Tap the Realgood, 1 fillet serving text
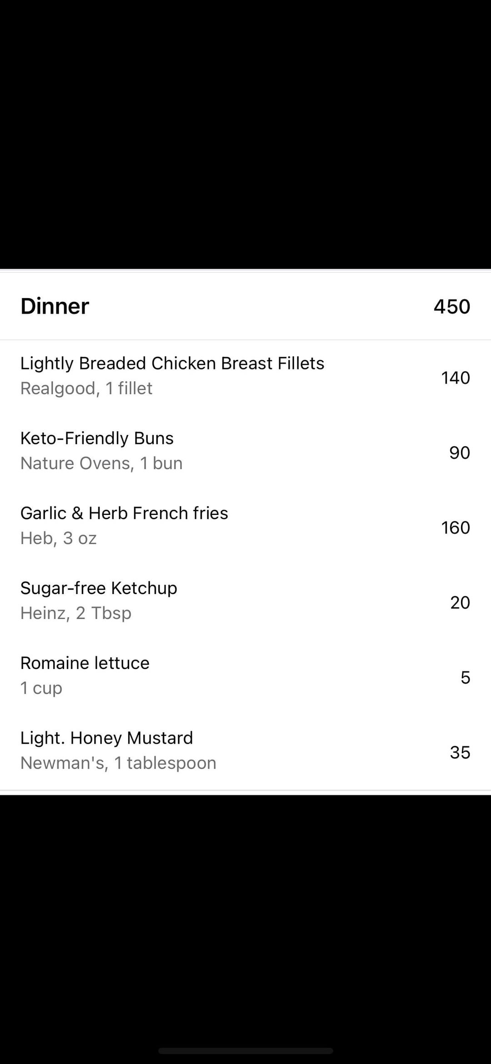The height and width of the screenshot is (1064, 491). pos(86,389)
